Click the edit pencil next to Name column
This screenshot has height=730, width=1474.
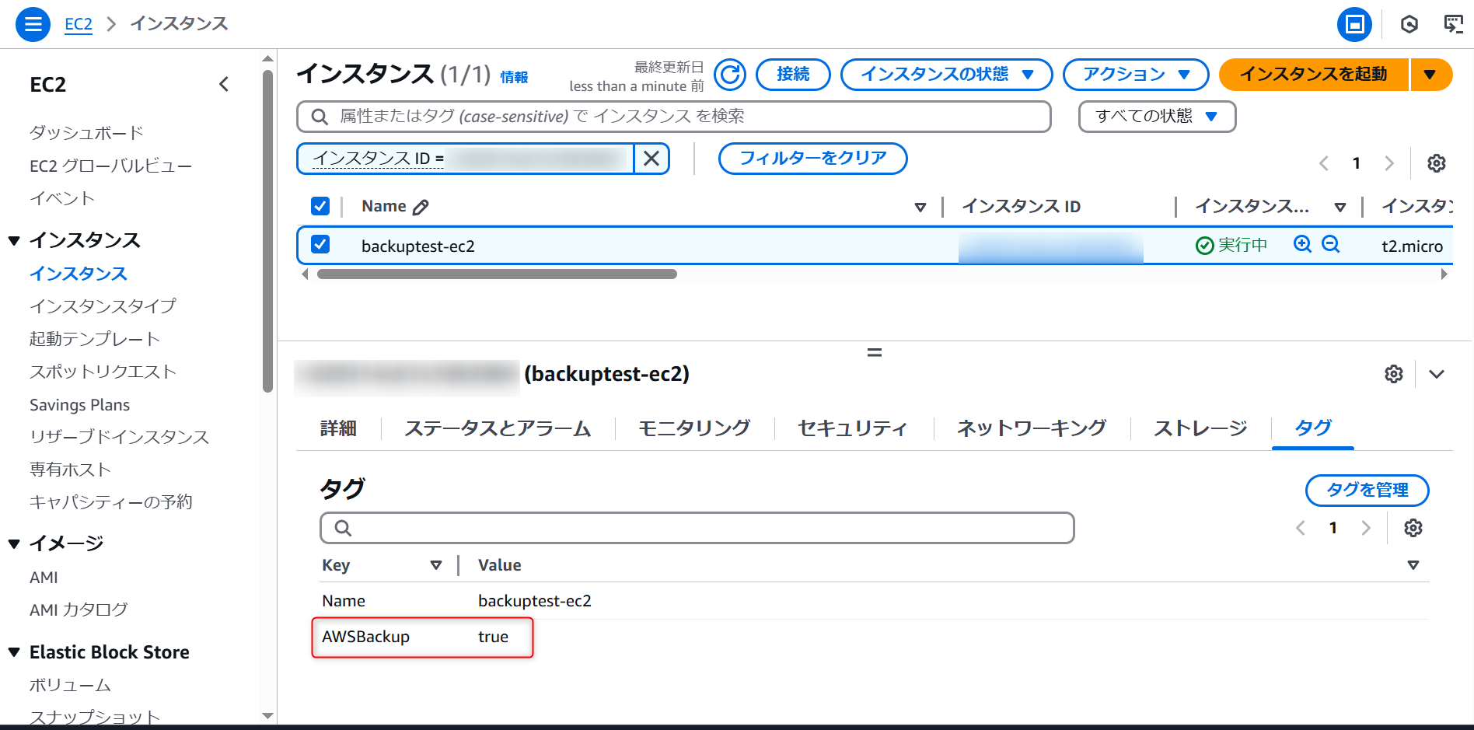(x=421, y=207)
